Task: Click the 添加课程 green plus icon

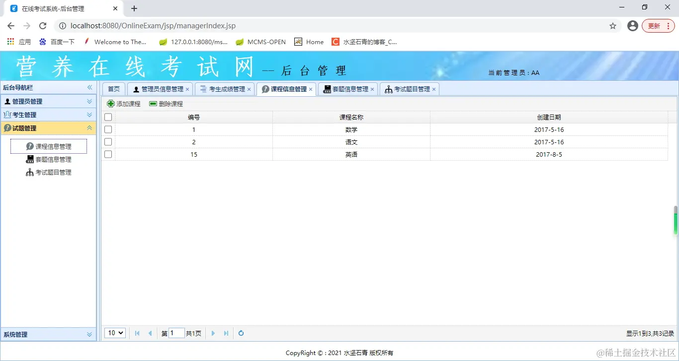Action: click(x=110, y=104)
